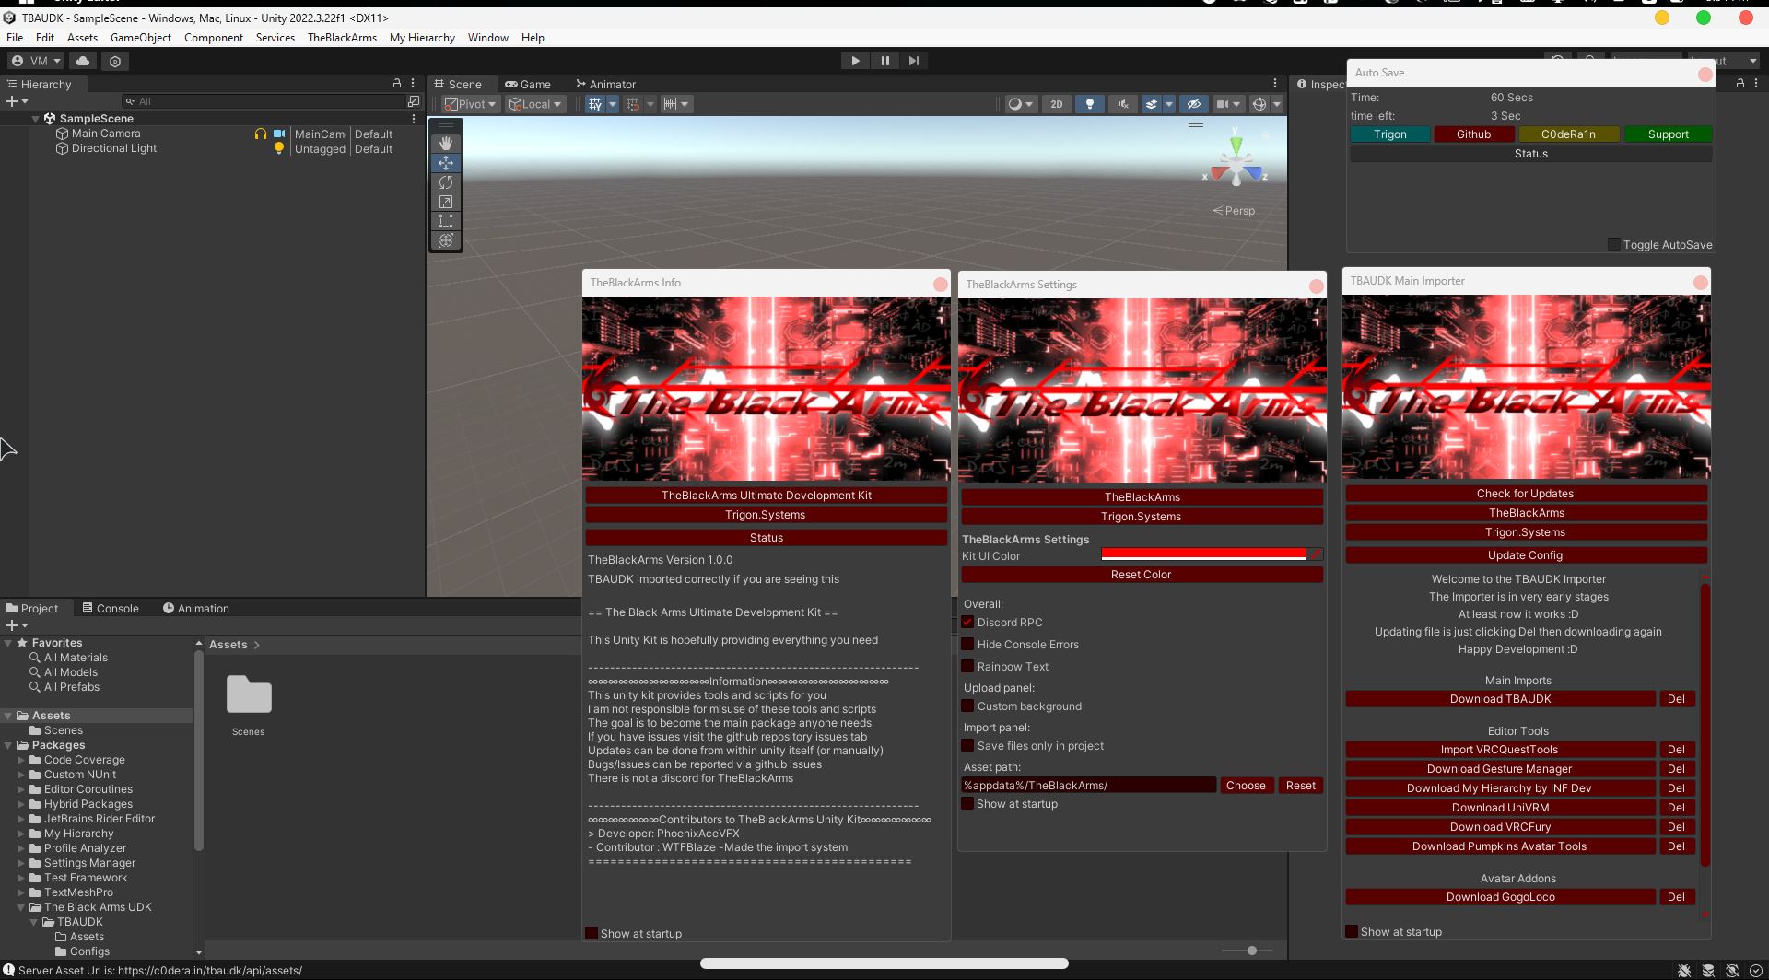Viewport: 1769px width, 980px height.
Task: Collapse the SampleScene hierarchy
Action: [36, 119]
